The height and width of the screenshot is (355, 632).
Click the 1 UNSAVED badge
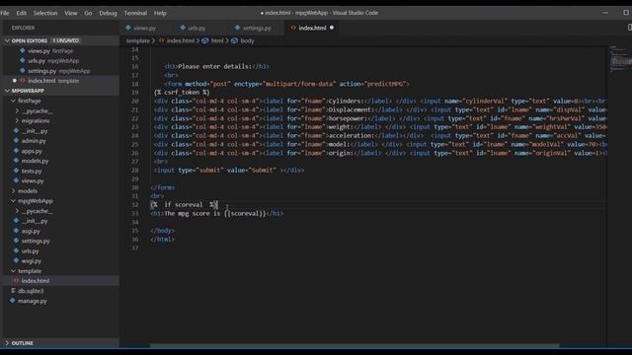(66, 40)
